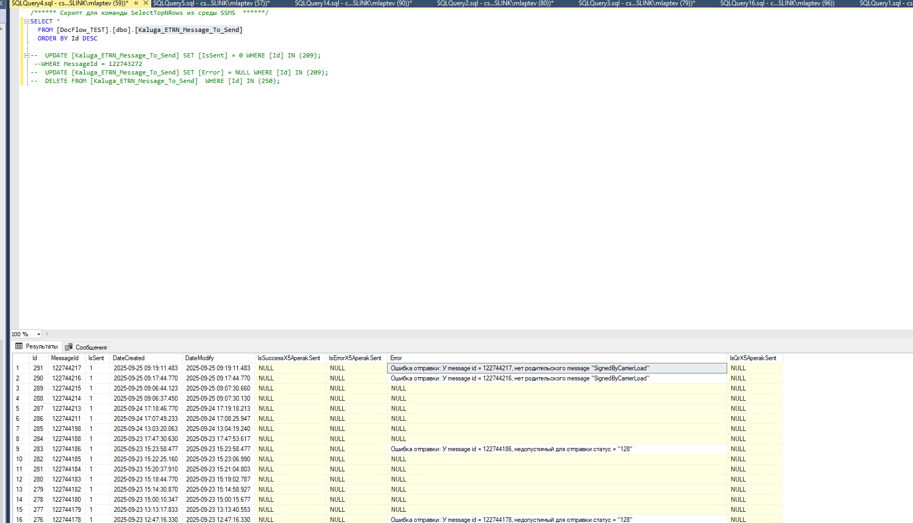
Task: Select the IsSent column header
Action: [98, 358]
